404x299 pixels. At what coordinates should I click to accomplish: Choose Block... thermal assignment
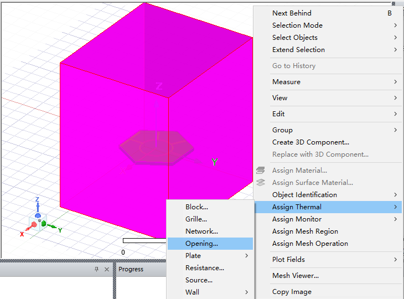(196, 207)
